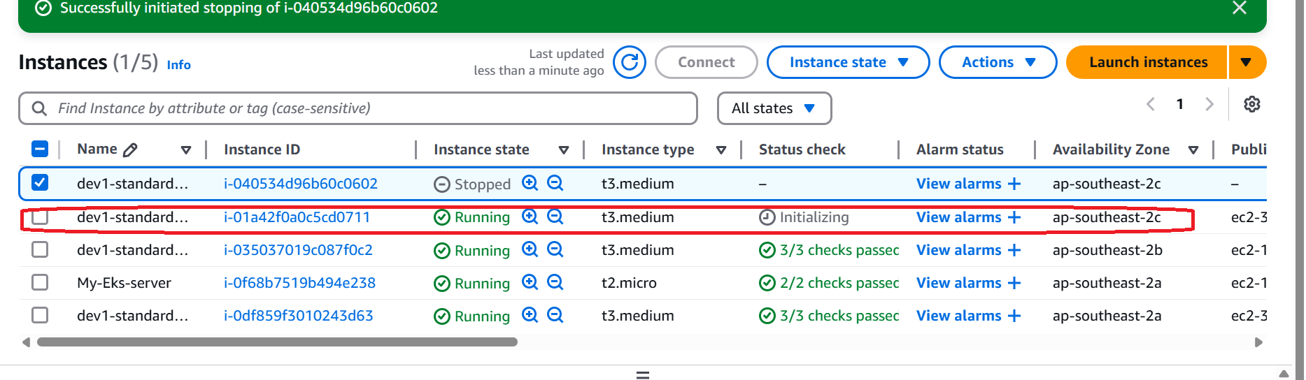Toggle the select-all header checkbox
Viewport: 1306px width, 380px height.
point(40,149)
